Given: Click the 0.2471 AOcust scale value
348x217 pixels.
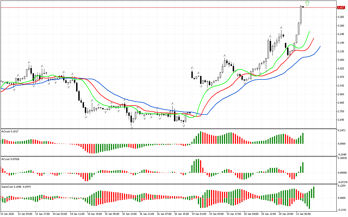Looking at the screenshot, I should pyautogui.click(x=341, y=131).
